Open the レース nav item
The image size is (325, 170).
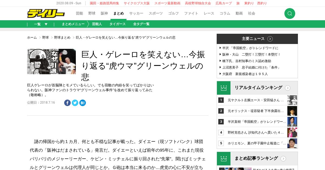209,13
